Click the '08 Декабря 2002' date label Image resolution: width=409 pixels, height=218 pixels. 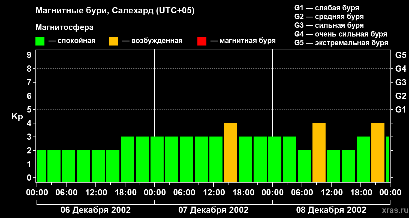[x=331, y=210]
